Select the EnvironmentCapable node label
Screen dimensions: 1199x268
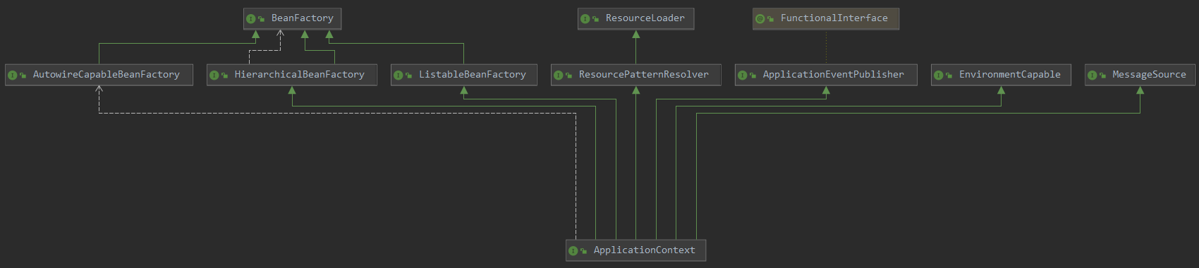(1009, 75)
